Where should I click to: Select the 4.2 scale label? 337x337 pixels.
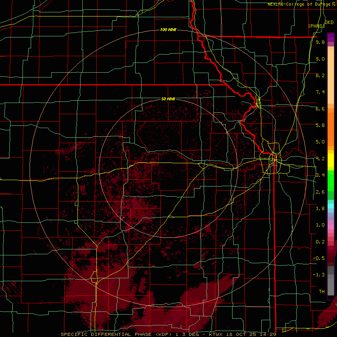(320, 159)
